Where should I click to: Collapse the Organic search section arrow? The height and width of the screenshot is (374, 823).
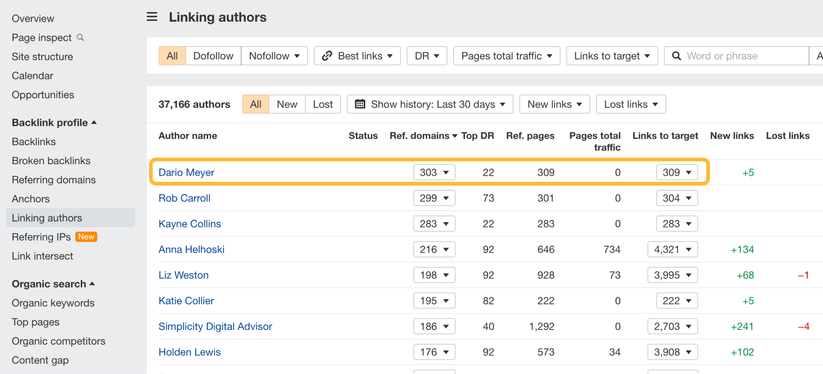click(93, 284)
